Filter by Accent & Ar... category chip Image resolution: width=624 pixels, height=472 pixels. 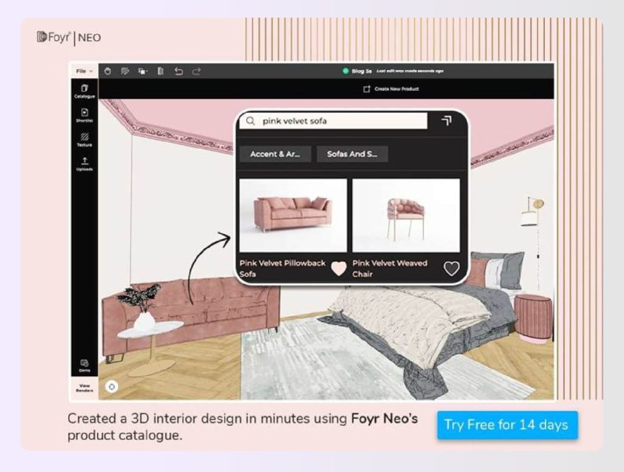point(275,154)
